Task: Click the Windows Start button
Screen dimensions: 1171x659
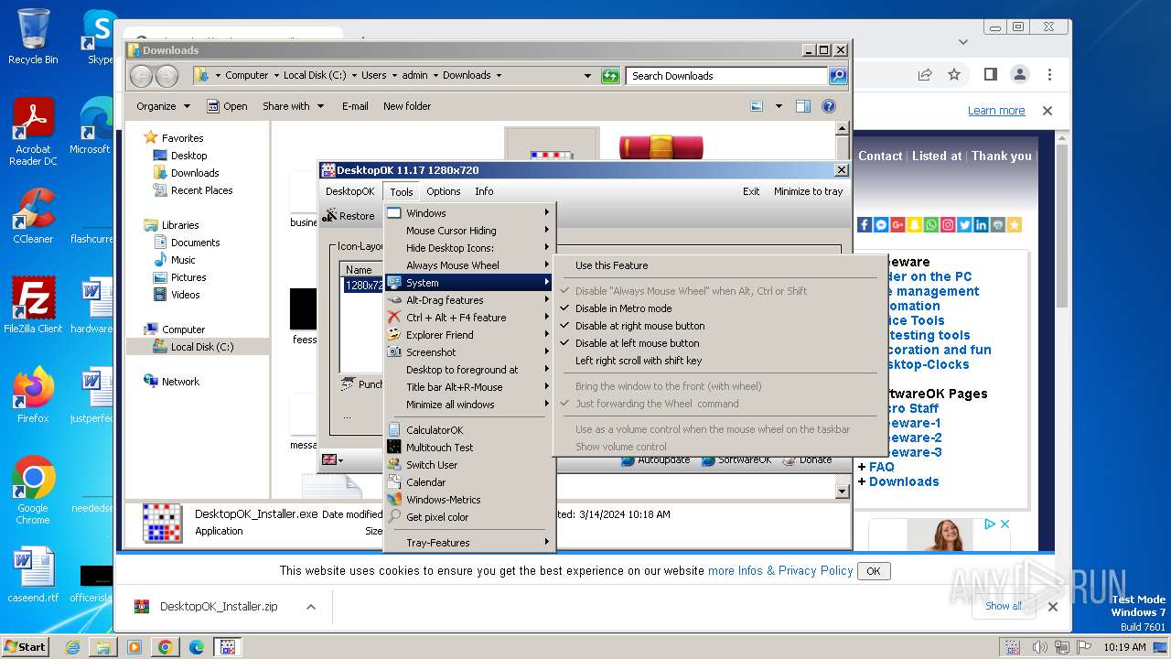Action: 26,647
